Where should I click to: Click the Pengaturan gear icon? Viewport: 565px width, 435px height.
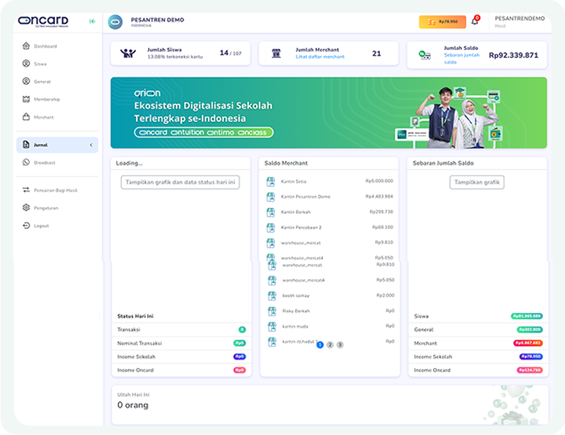point(26,208)
